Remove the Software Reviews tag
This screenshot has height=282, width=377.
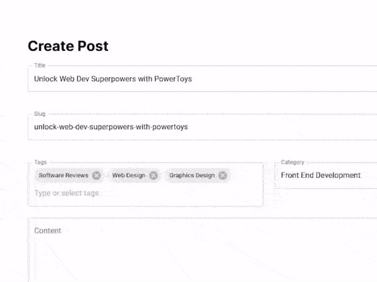pyautogui.click(x=96, y=175)
